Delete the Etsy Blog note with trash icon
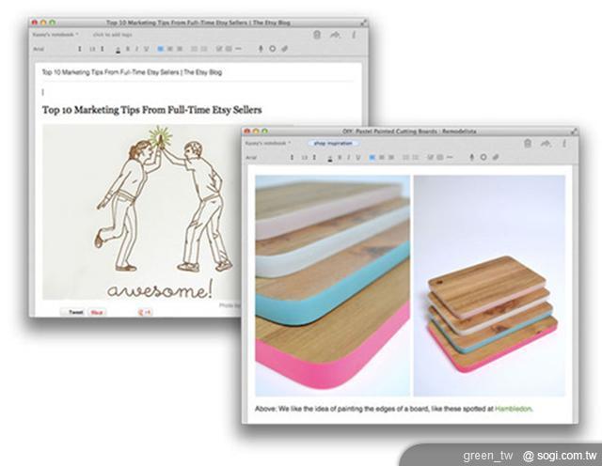 317,35
